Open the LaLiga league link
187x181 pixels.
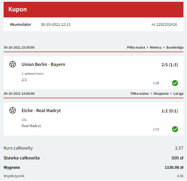(178, 93)
